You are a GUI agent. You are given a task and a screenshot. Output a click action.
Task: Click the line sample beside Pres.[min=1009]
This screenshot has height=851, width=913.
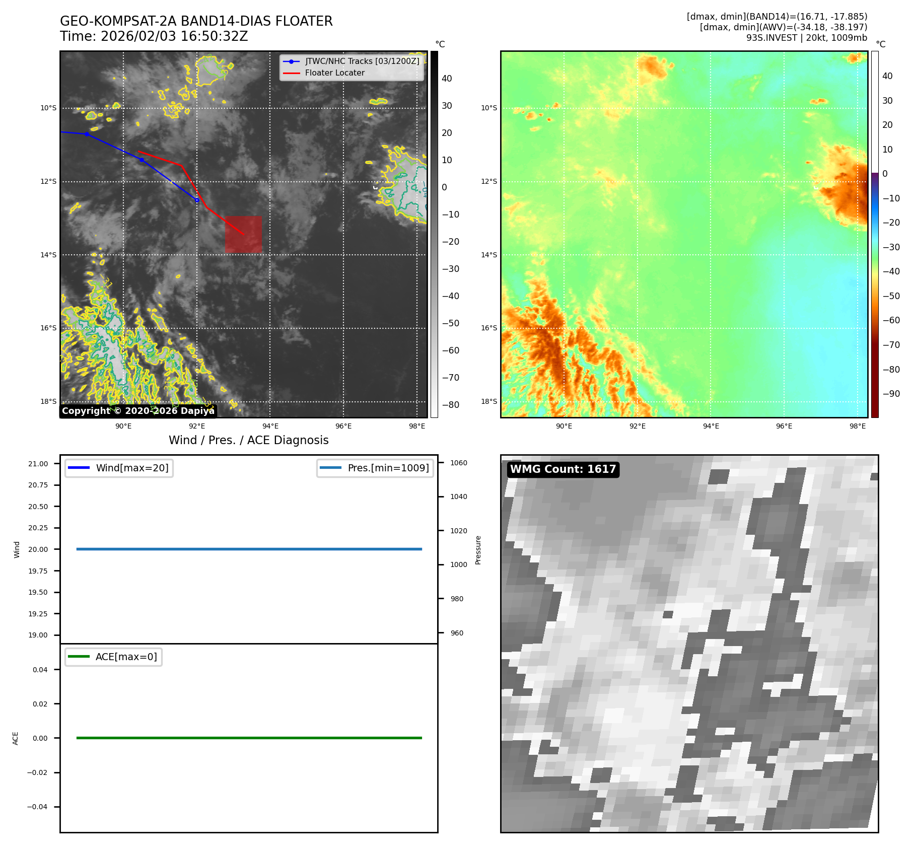[x=330, y=468]
